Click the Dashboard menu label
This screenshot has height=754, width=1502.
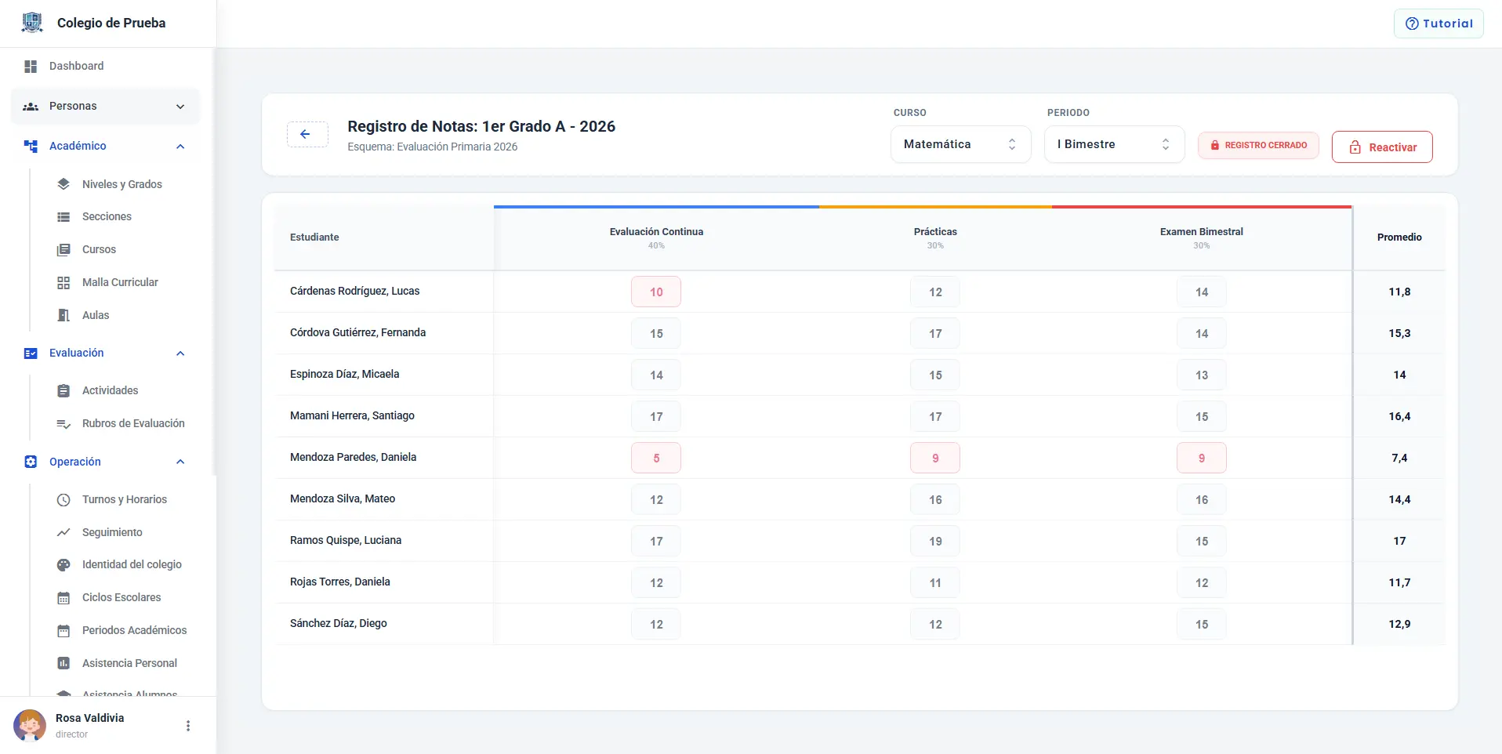(77, 67)
